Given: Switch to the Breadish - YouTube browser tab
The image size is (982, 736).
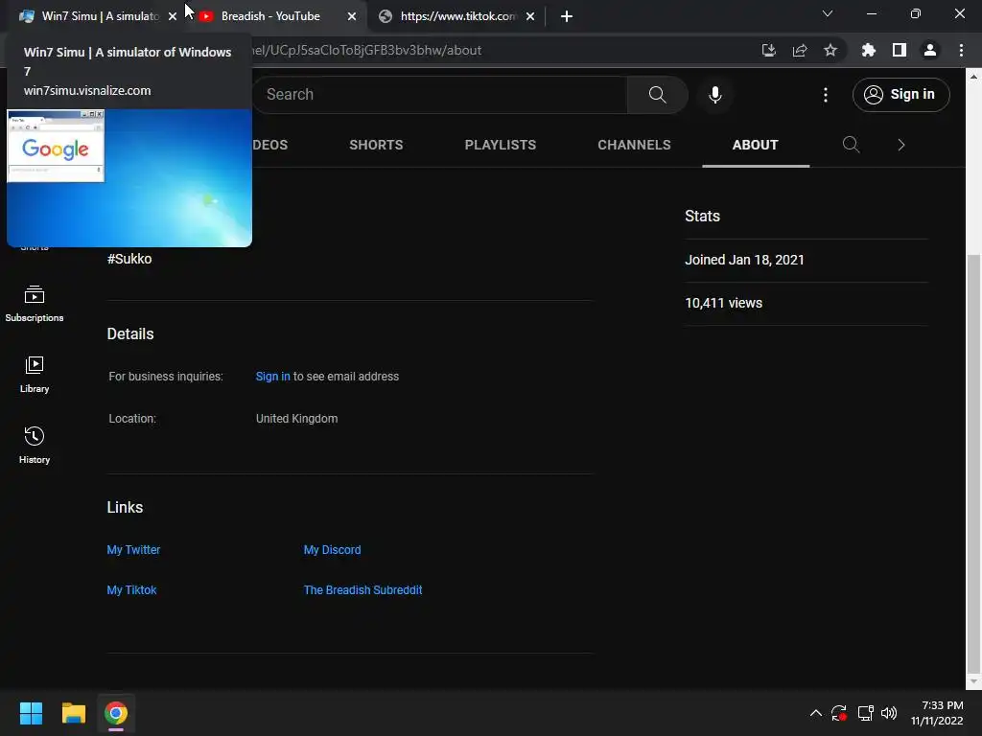Looking at the screenshot, I should [270, 16].
